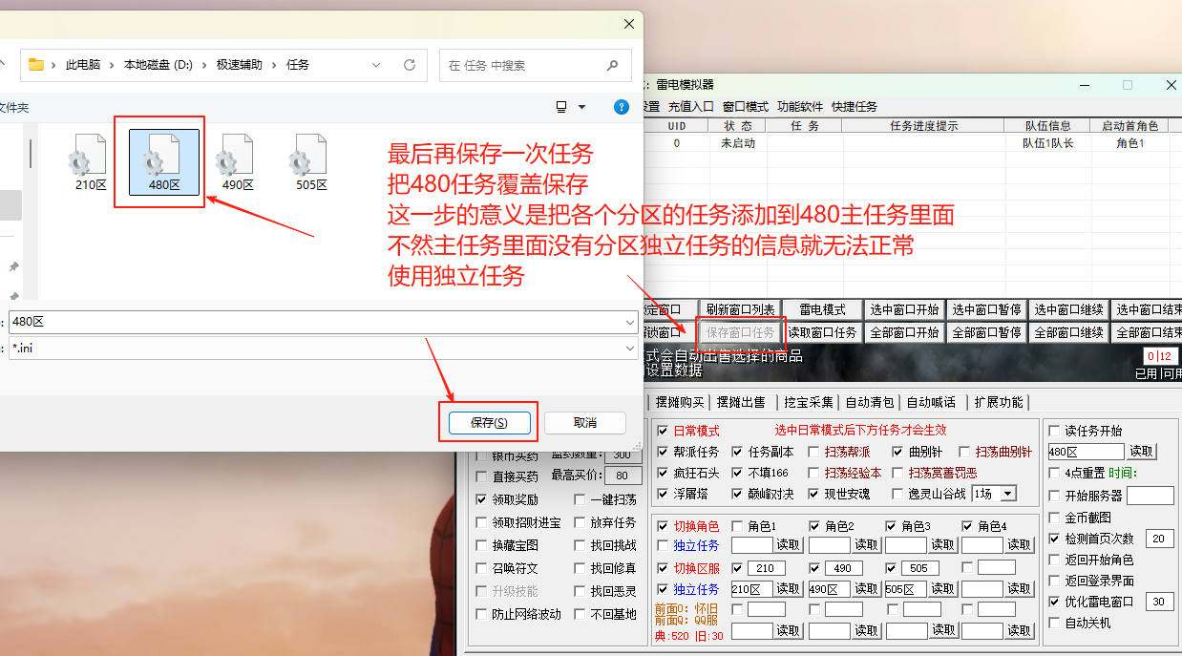Open the 快捷任务 menu
The width and height of the screenshot is (1182, 656).
click(x=855, y=107)
